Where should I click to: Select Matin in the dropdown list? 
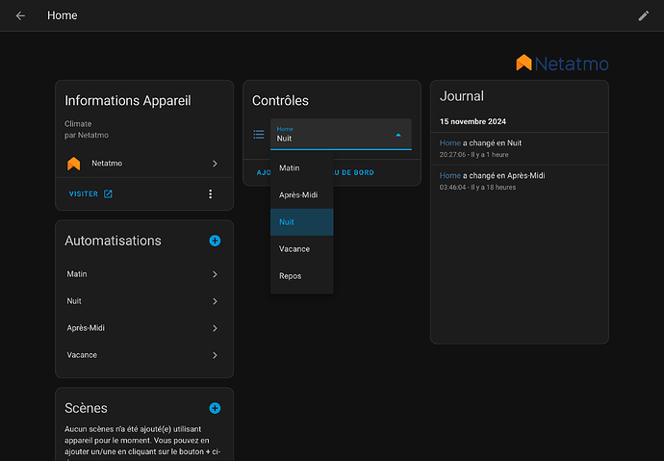301,168
